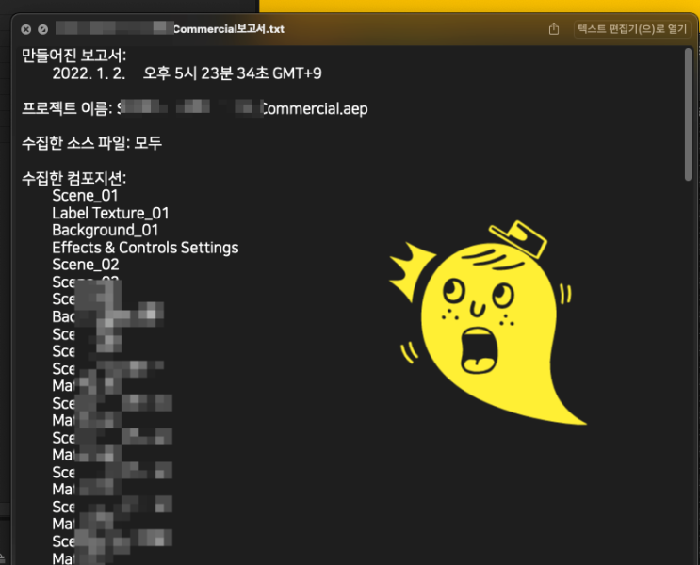This screenshot has width=700, height=565.
Task: Open file with 텍스트 편집기(으)로 열기 button
Action: click(x=632, y=29)
